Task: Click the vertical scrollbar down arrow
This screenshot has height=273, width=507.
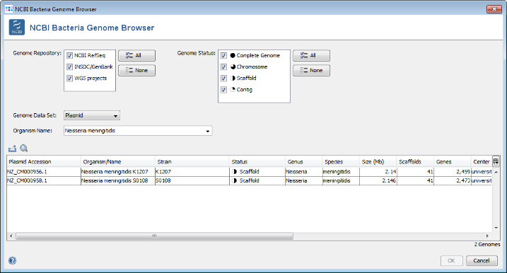Action: 496,228
